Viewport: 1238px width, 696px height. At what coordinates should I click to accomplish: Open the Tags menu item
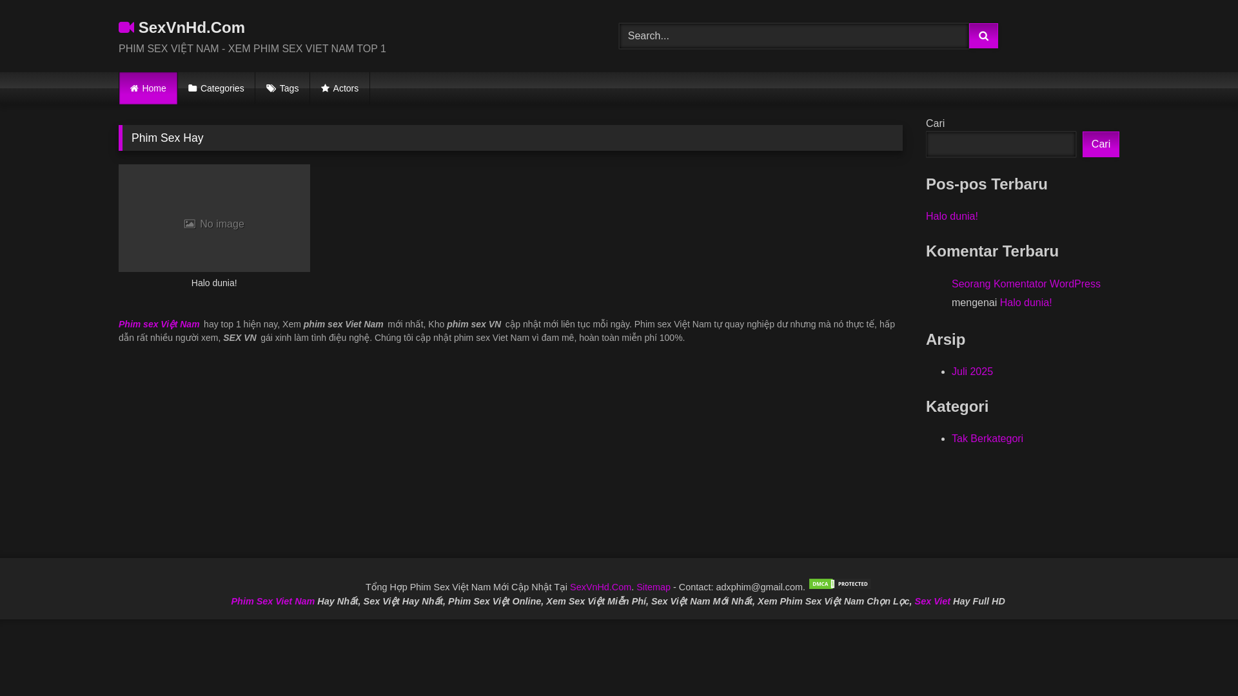[x=282, y=88]
